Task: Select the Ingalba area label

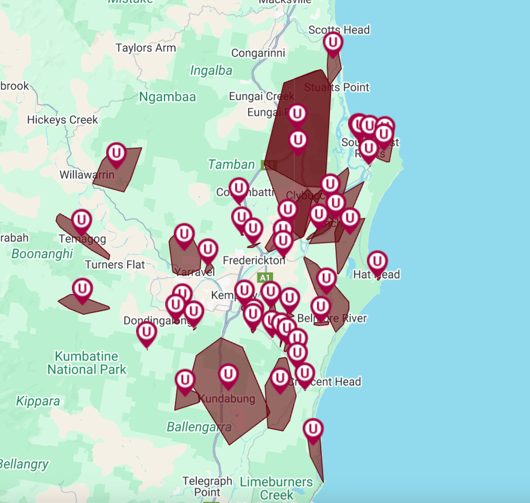Action: [211, 71]
